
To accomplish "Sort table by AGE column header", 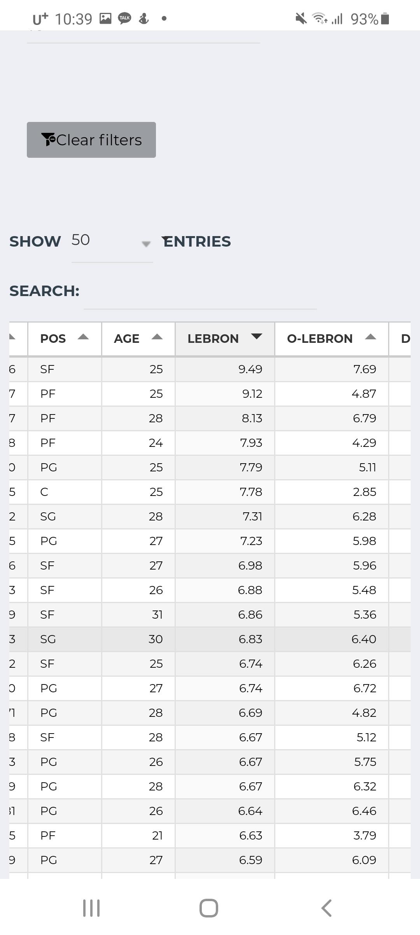I will (138, 339).
